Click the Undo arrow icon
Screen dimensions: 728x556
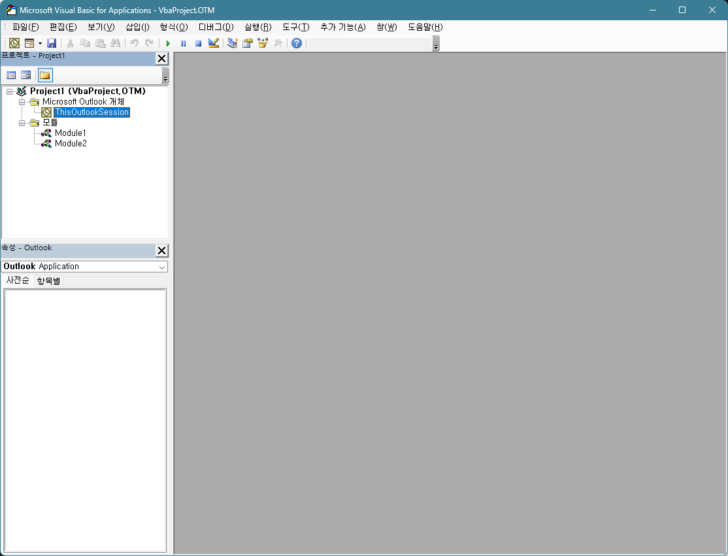pyautogui.click(x=134, y=43)
